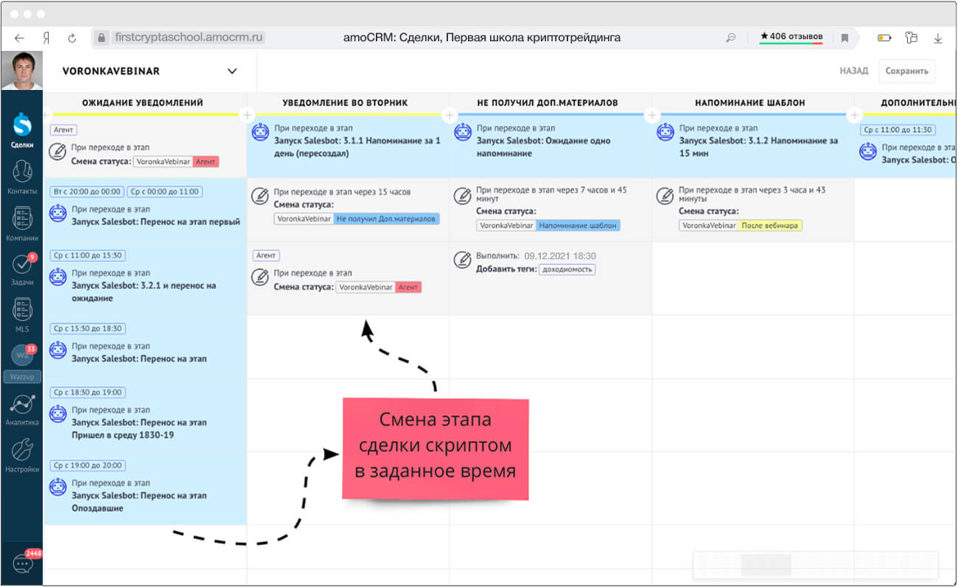Add stage before Уведомление во вторник
This screenshot has height=587, width=958.
pyautogui.click(x=247, y=115)
